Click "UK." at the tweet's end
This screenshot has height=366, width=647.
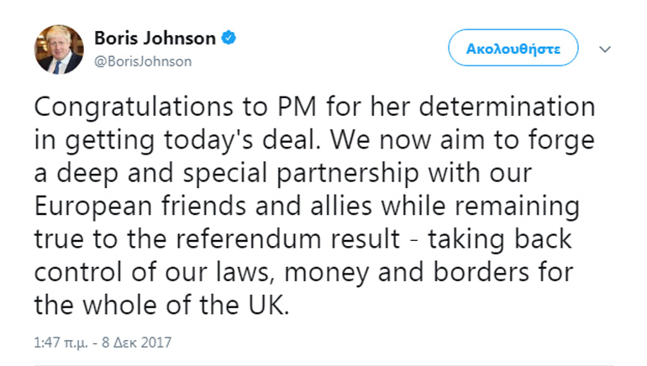pyautogui.click(x=268, y=306)
